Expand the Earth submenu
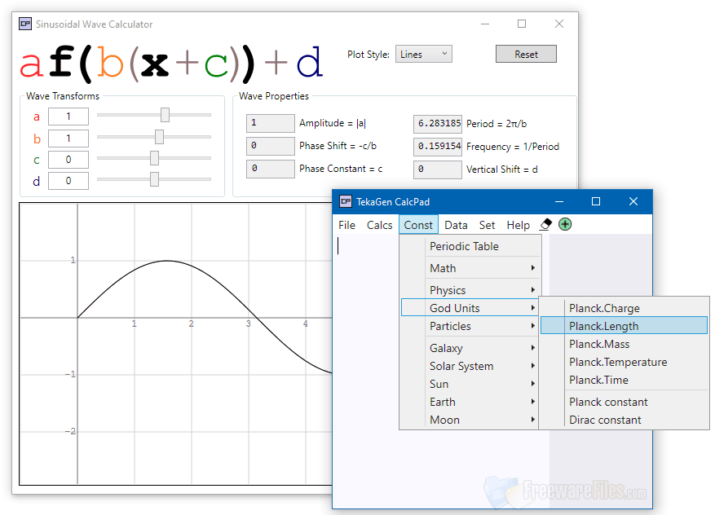This screenshot has height=515, width=715. tap(443, 402)
